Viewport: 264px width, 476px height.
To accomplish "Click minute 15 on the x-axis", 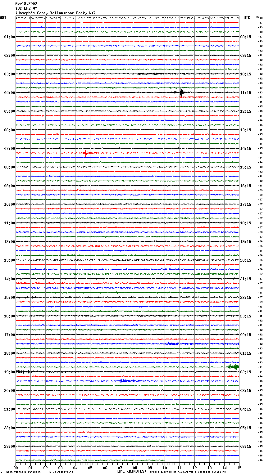I will (x=239, y=468).
